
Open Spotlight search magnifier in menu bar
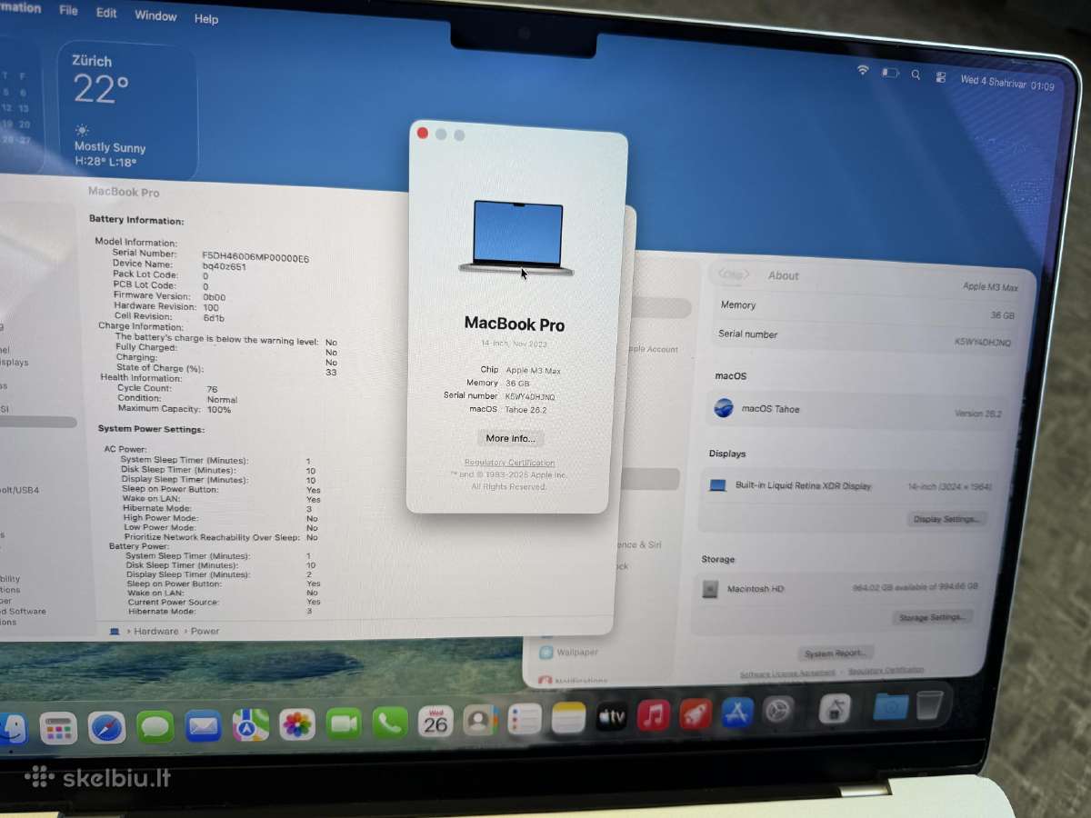click(x=916, y=75)
